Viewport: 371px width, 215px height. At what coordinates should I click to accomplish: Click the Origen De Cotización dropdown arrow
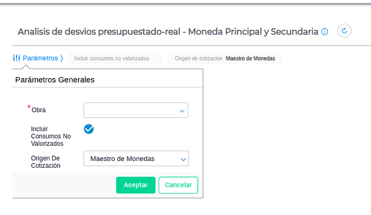[183, 159]
